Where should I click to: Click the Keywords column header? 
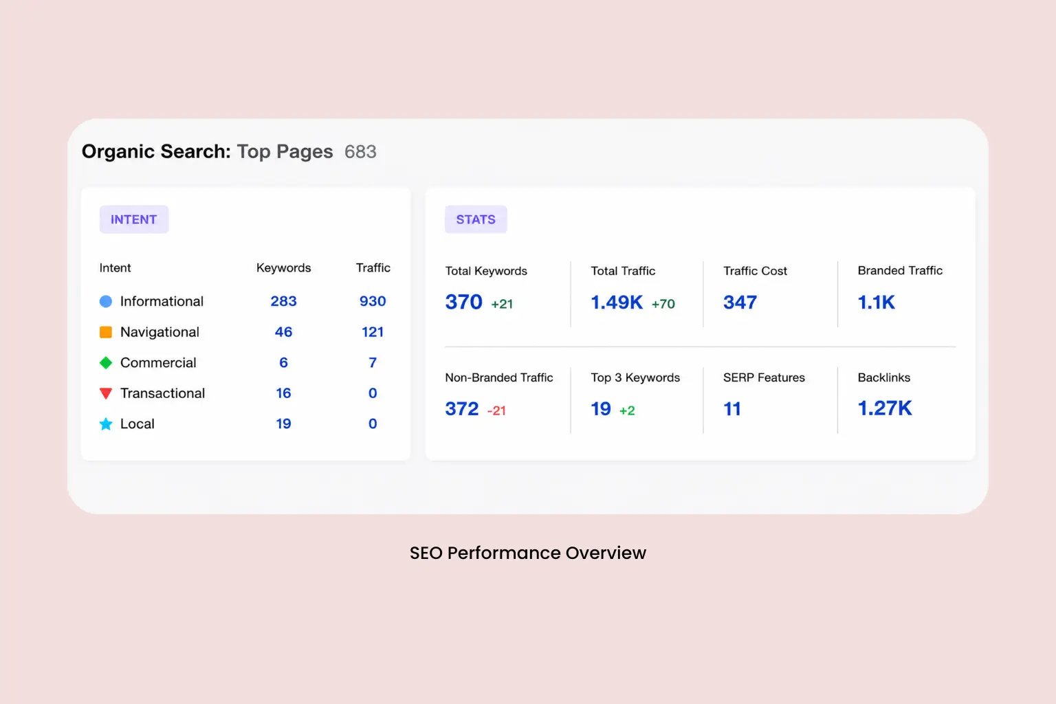click(x=283, y=267)
